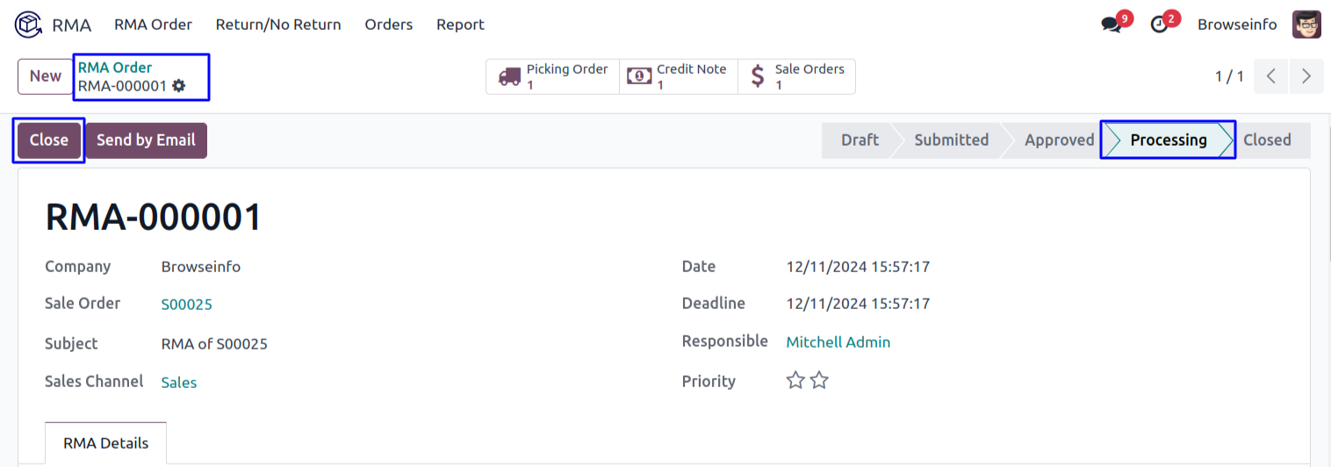This screenshot has width=1331, height=467.
Task: Open sale order S00025 link
Action: click(186, 305)
